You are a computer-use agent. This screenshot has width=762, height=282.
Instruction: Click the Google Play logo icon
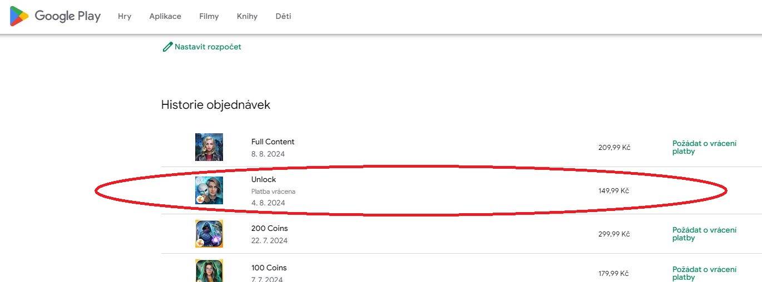pos(19,16)
